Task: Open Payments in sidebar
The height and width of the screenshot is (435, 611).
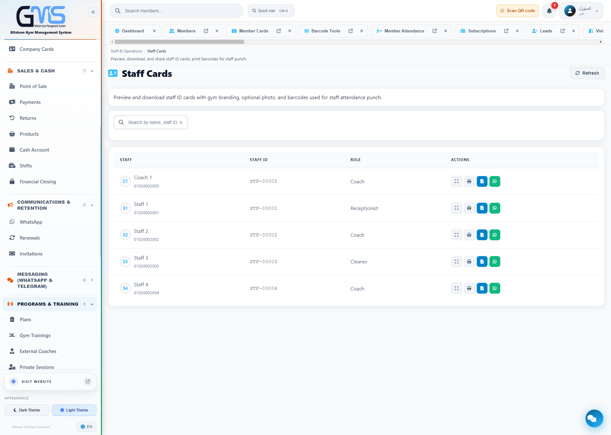Action: click(30, 102)
